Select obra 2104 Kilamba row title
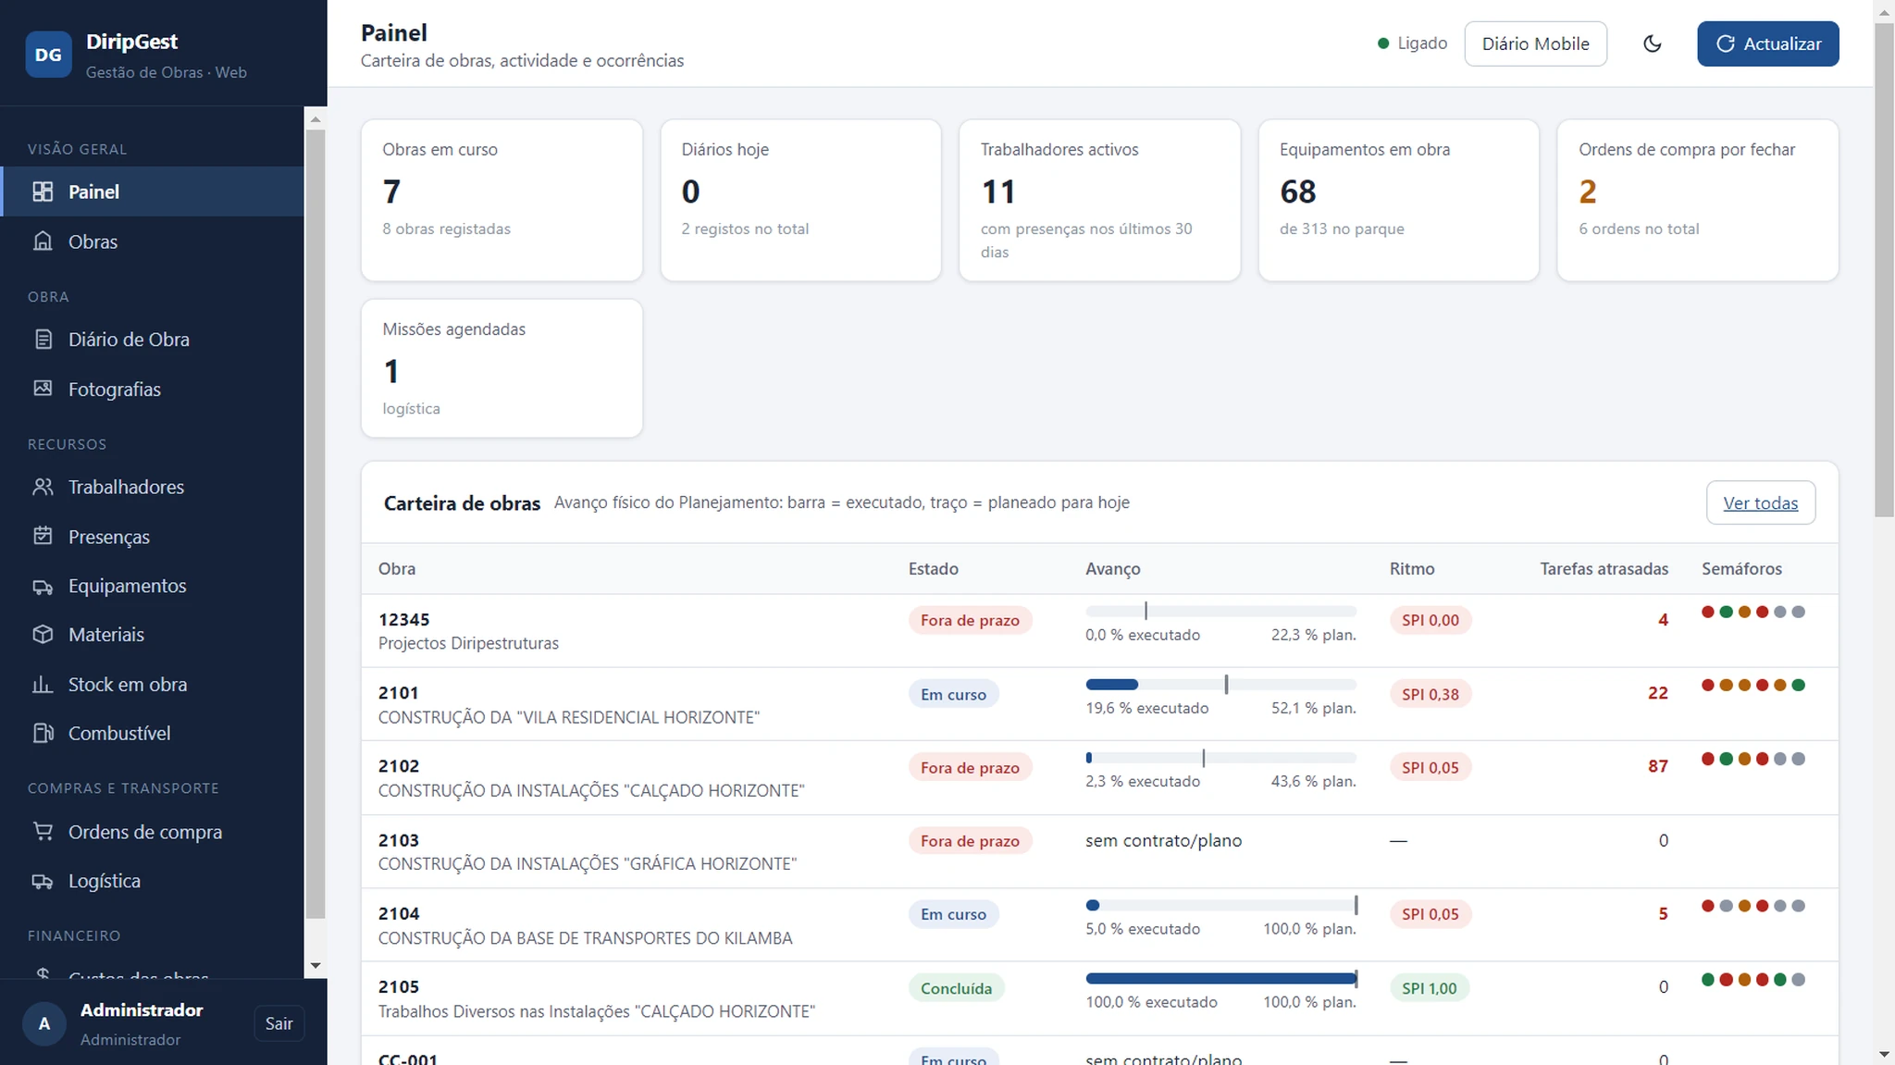 (585, 938)
